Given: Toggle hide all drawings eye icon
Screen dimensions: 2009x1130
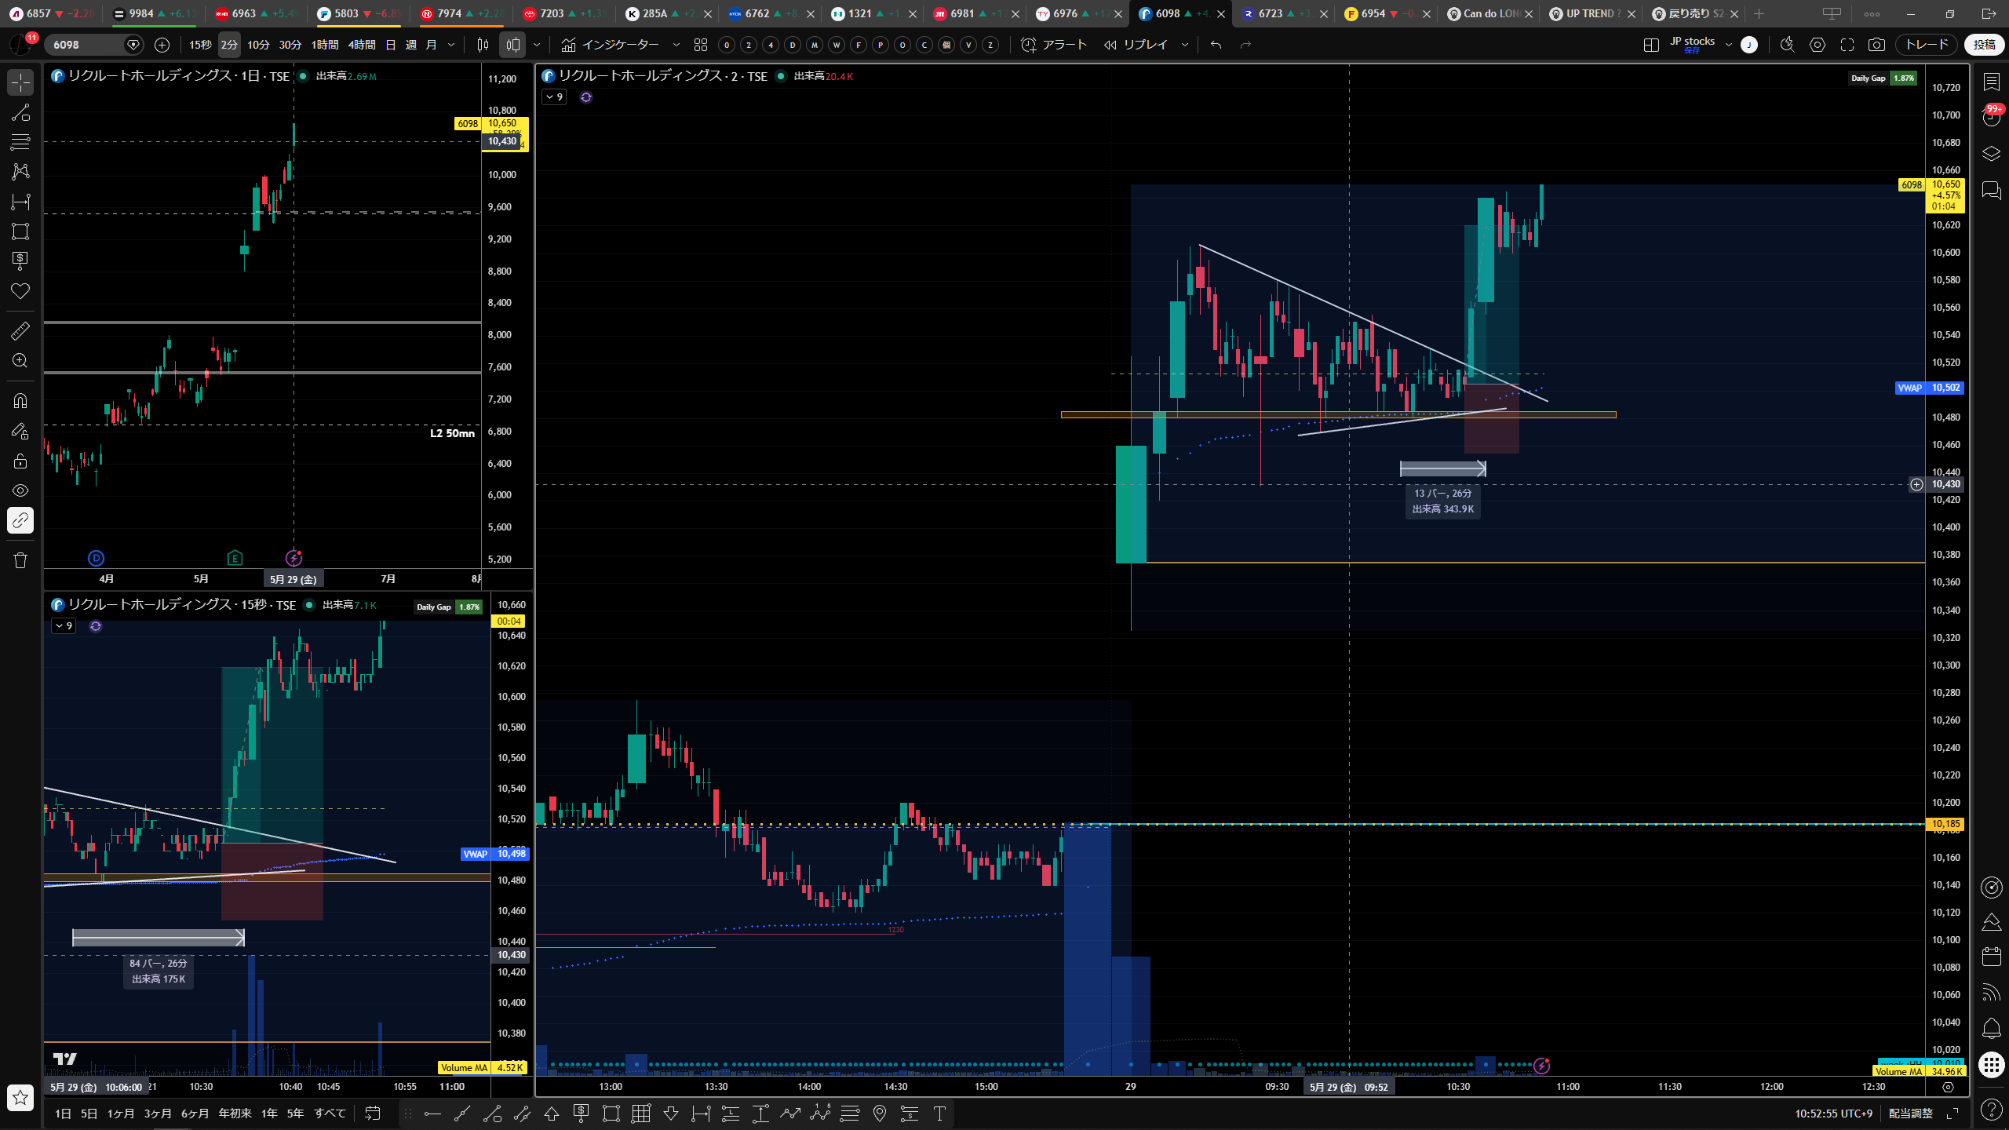Looking at the screenshot, I should 20,490.
